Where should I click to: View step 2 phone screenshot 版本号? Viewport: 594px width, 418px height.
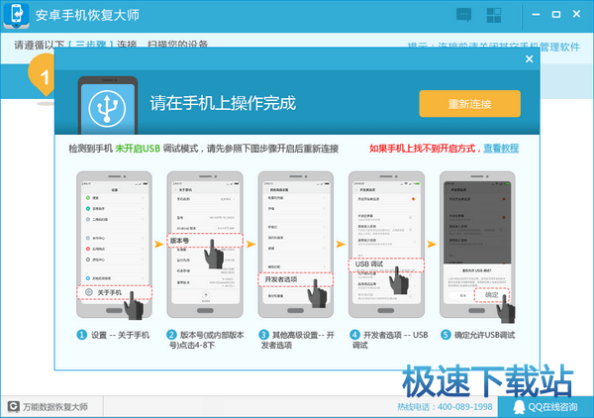(205, 245)
